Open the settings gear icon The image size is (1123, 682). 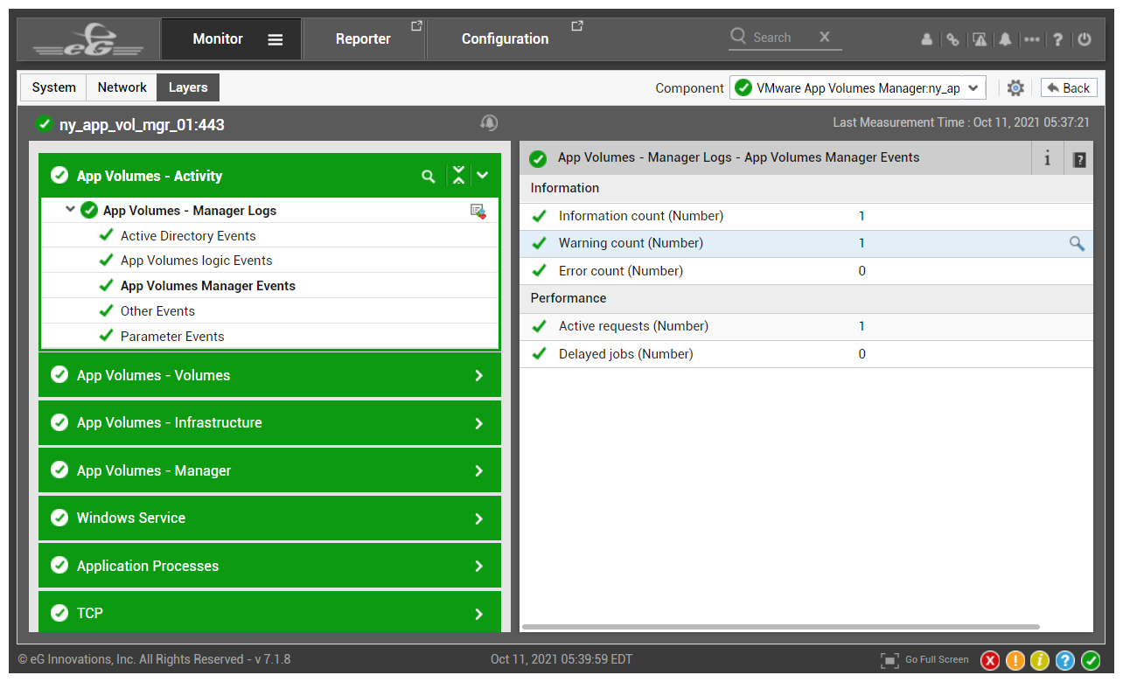tap(1015, 88)
